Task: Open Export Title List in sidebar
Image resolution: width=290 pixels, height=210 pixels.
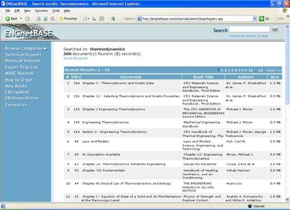Action: click(21, 67)
